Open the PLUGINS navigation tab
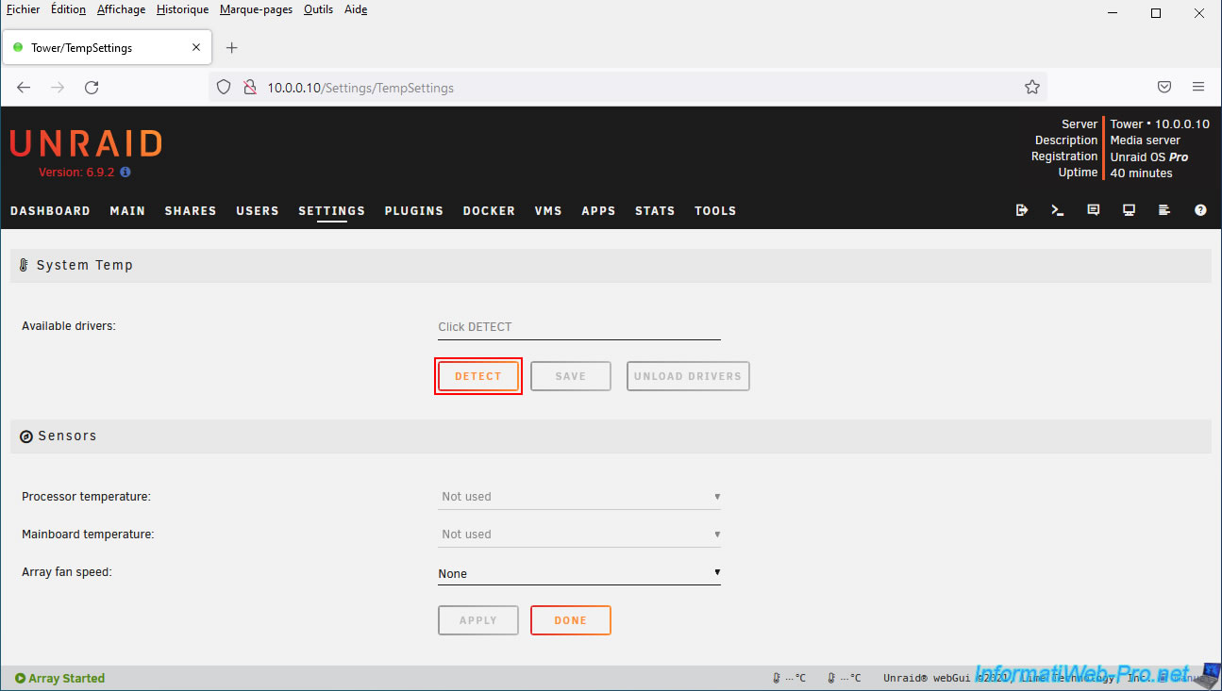This screenshot has height=691, width=1222. 413,211
